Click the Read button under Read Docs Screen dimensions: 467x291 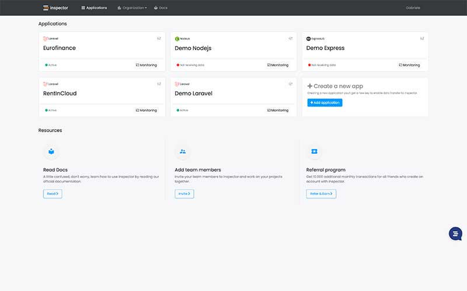pos(53,194)
